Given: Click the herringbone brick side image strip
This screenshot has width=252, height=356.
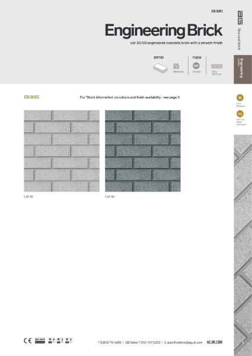Looking at the screenshot, I should (x=243, y=245).
